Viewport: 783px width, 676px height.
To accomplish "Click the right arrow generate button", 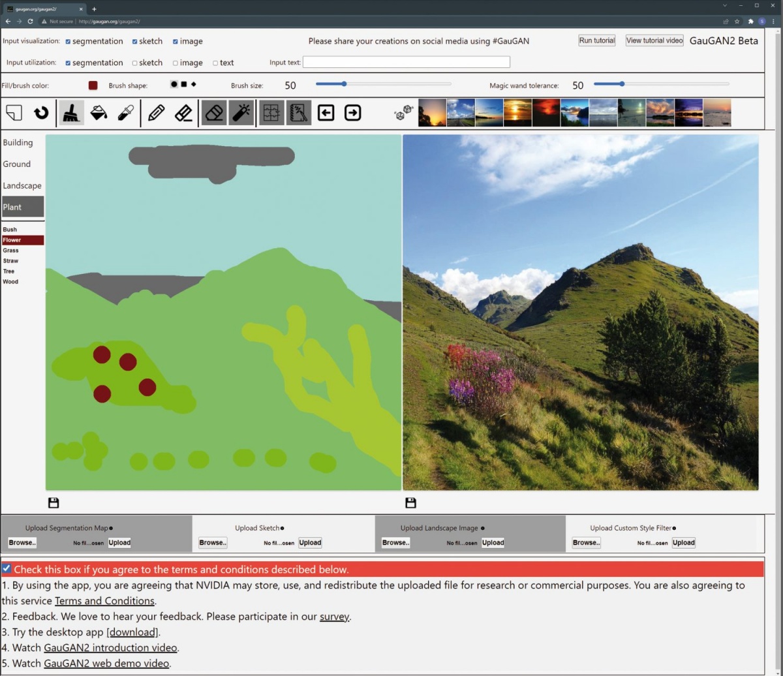I will (352, 113).
